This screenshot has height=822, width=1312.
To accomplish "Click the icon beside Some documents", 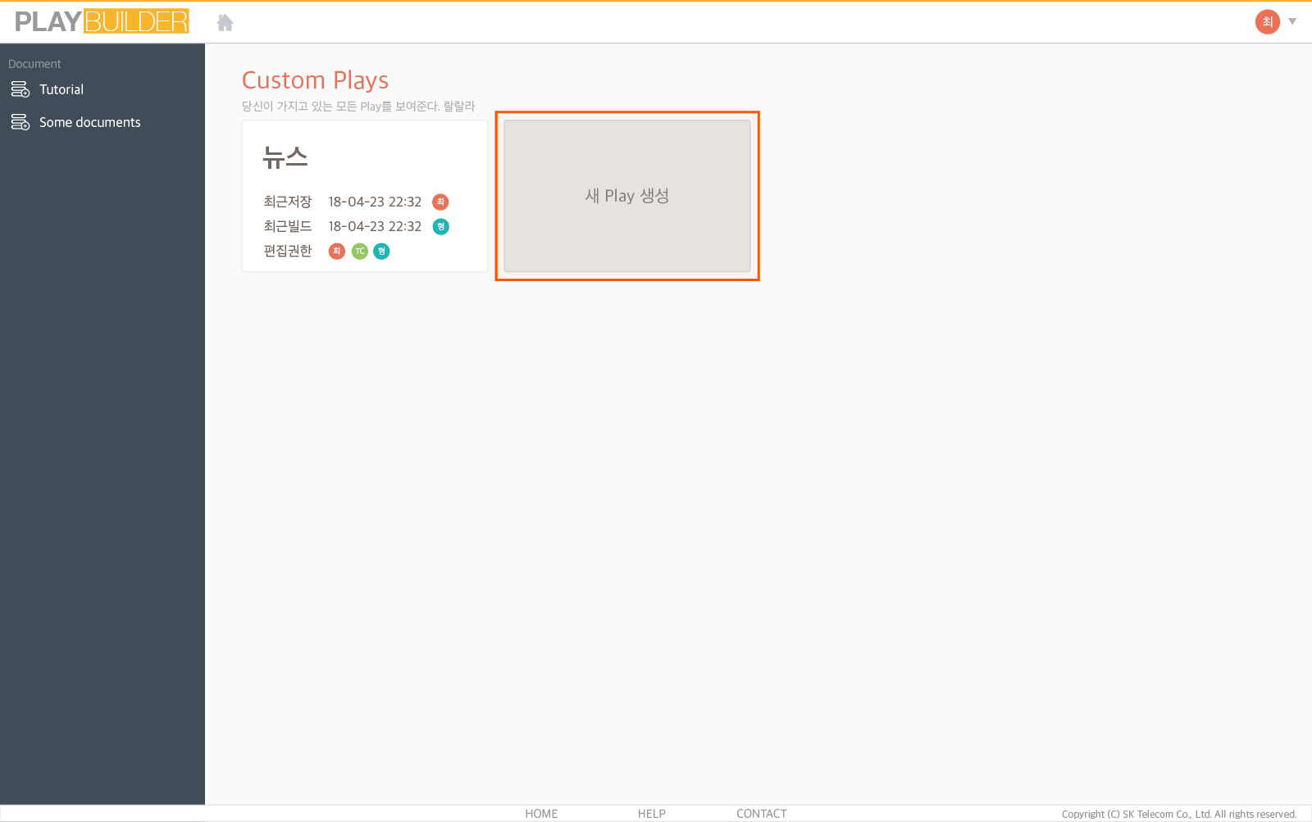I will (20, 122).
